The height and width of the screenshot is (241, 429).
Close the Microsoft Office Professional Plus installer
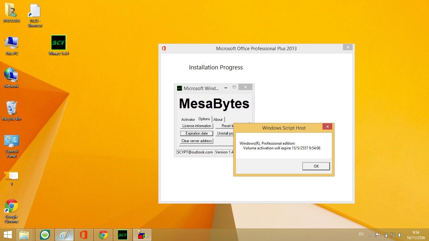click(x=348, y=47)
